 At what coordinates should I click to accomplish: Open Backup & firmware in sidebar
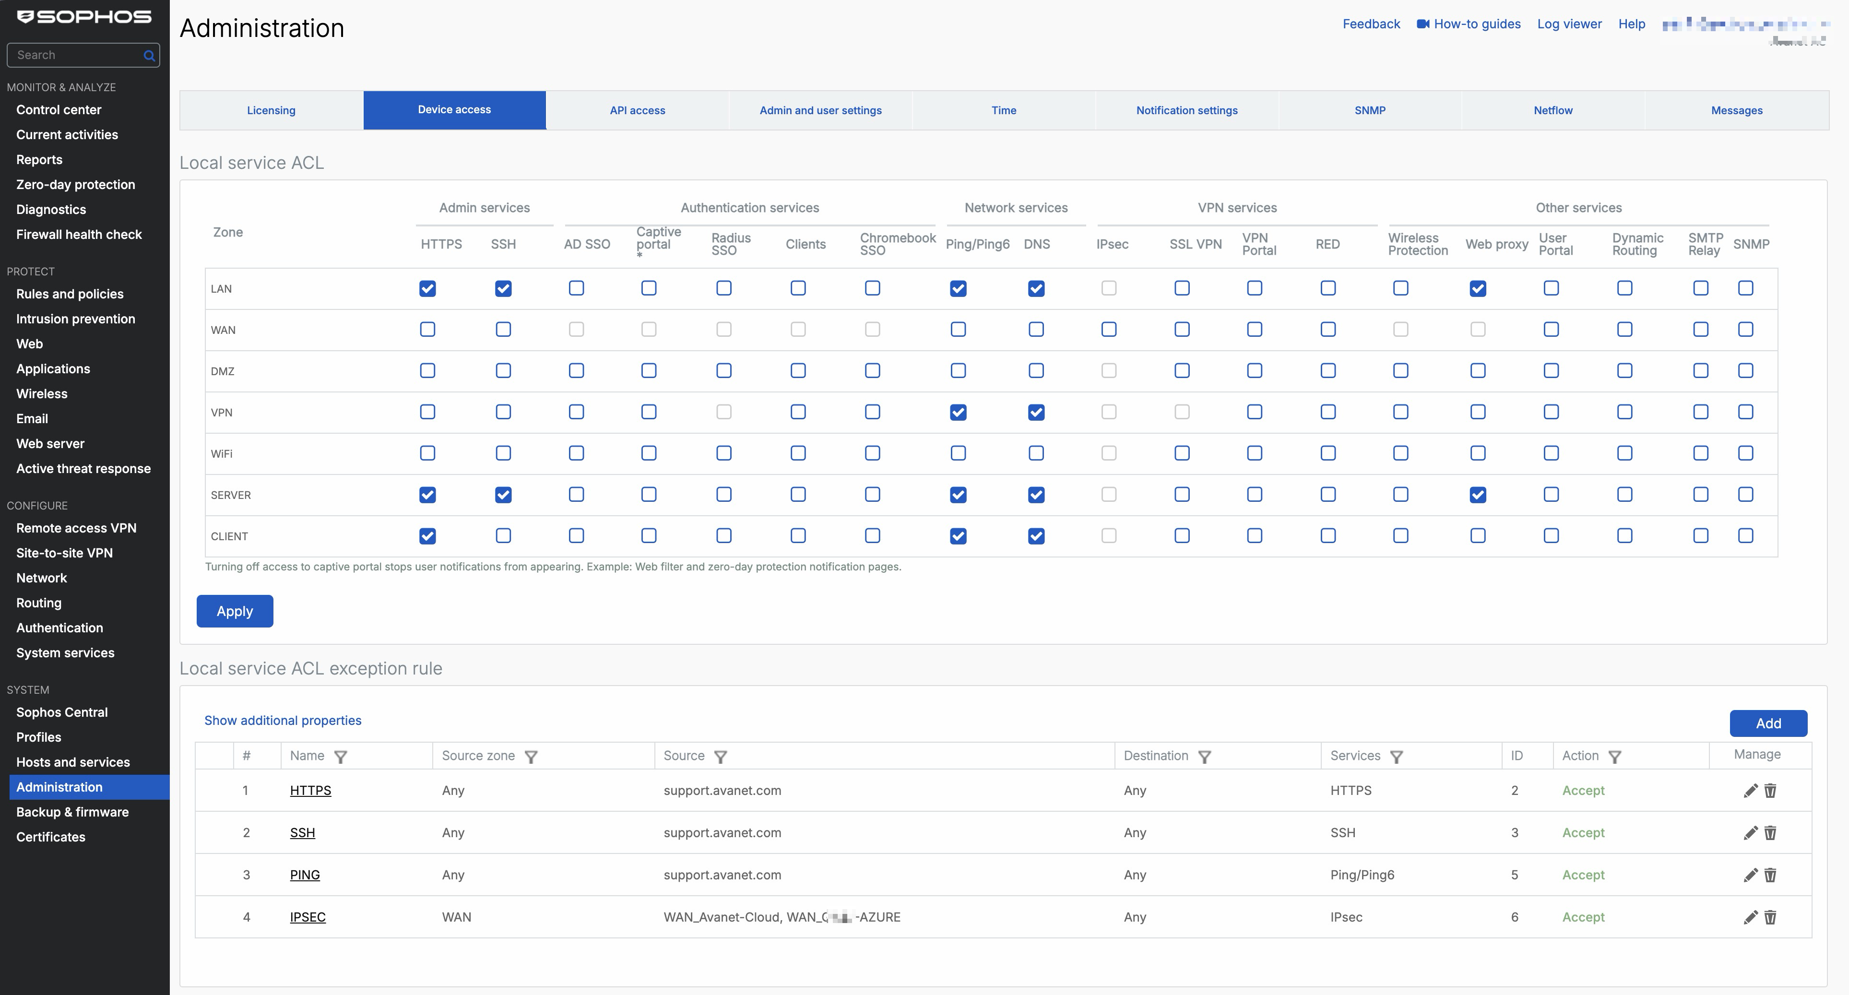click(72, 812)
